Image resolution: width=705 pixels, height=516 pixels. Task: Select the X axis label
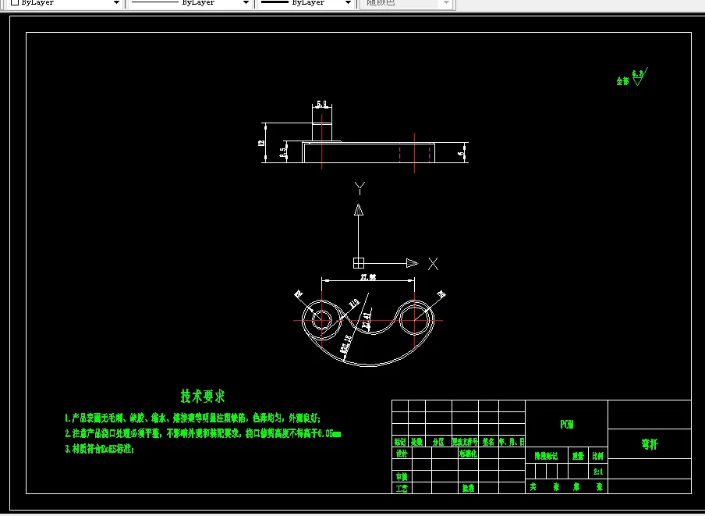(x=433, y=264)
